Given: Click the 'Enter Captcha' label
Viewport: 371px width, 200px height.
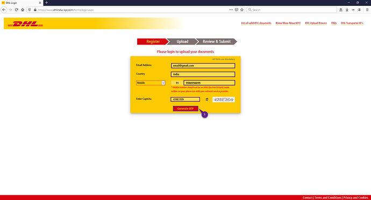Looking at the screenshot, I should click(x=144, y=99).
